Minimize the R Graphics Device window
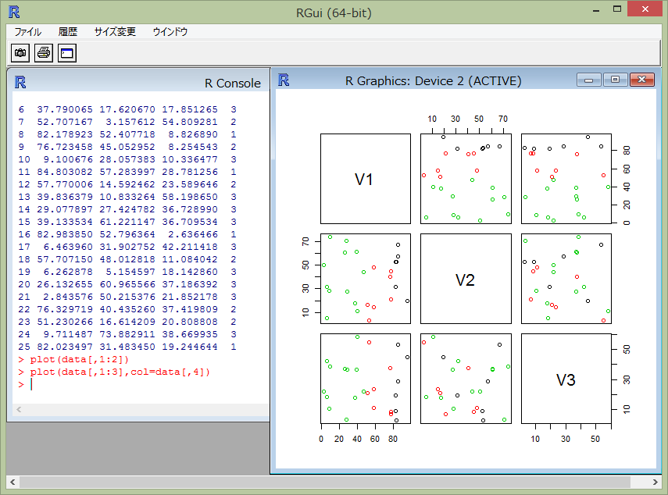Screen dimensions: 668x495 tap(588, 80)
